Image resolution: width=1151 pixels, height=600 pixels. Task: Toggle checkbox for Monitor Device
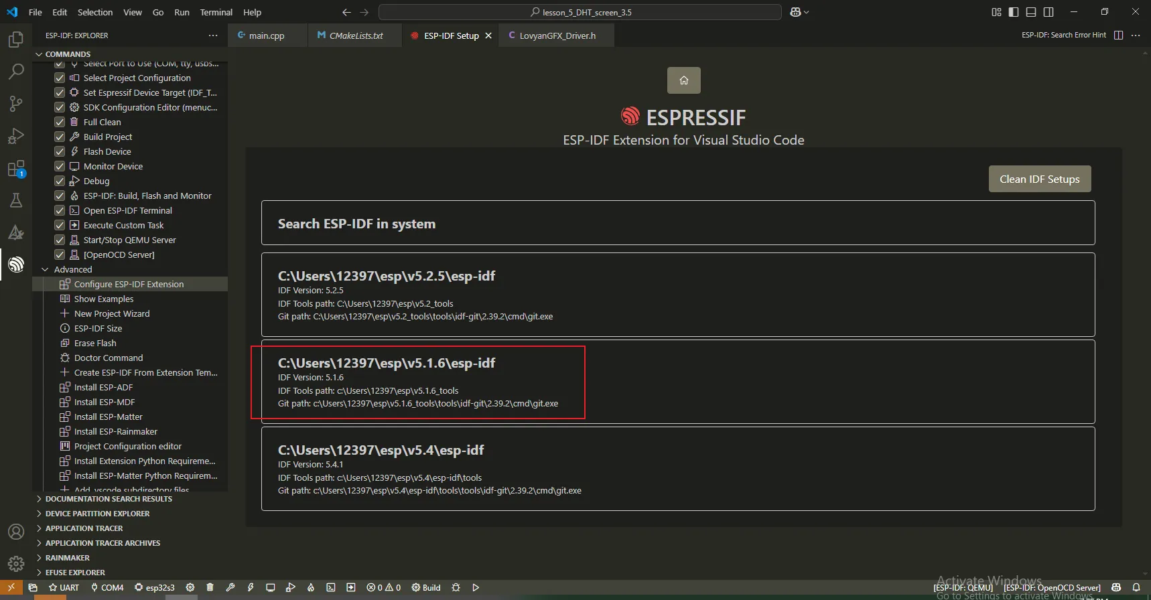(x=60, y=166)
